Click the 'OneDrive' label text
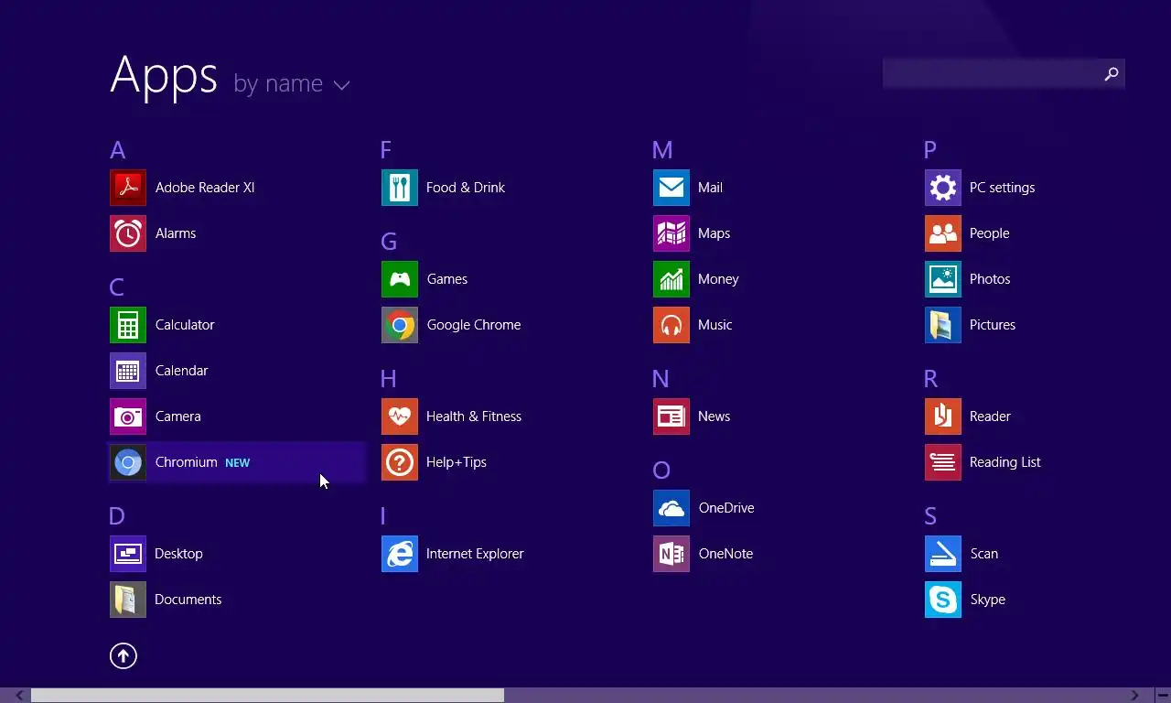 click(726, 508)
